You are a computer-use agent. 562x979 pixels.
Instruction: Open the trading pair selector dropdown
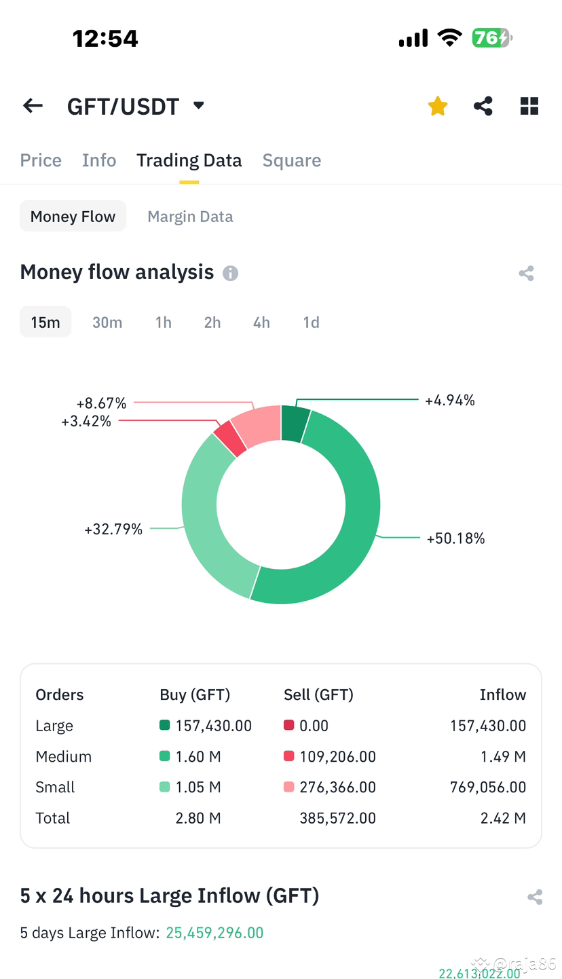(x=197, y=105)
